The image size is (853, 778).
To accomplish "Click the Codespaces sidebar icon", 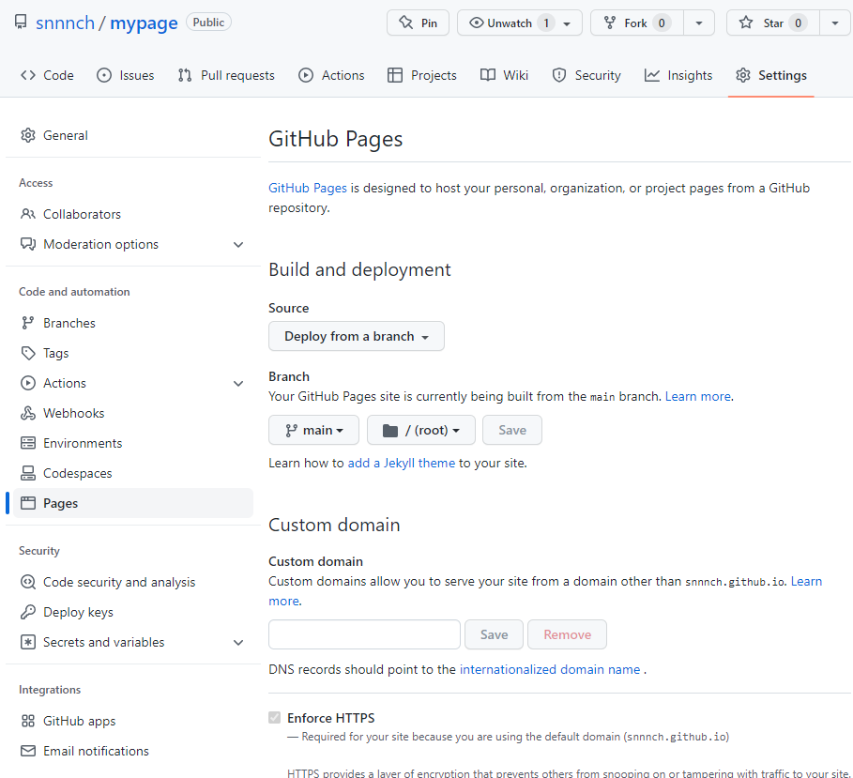I will click(x=28, y=473).
